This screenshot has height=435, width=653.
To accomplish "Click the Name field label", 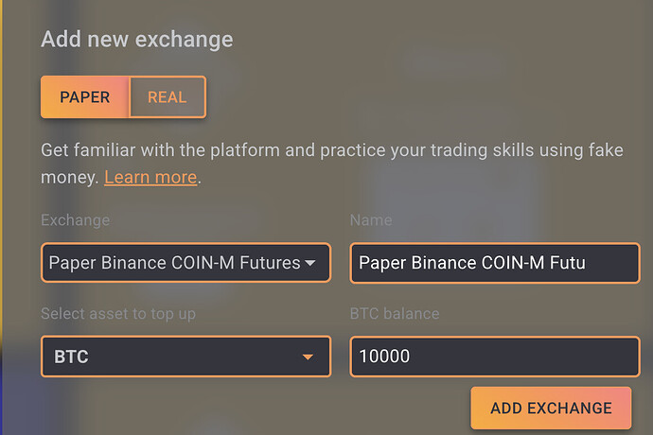I will point(371,220).
